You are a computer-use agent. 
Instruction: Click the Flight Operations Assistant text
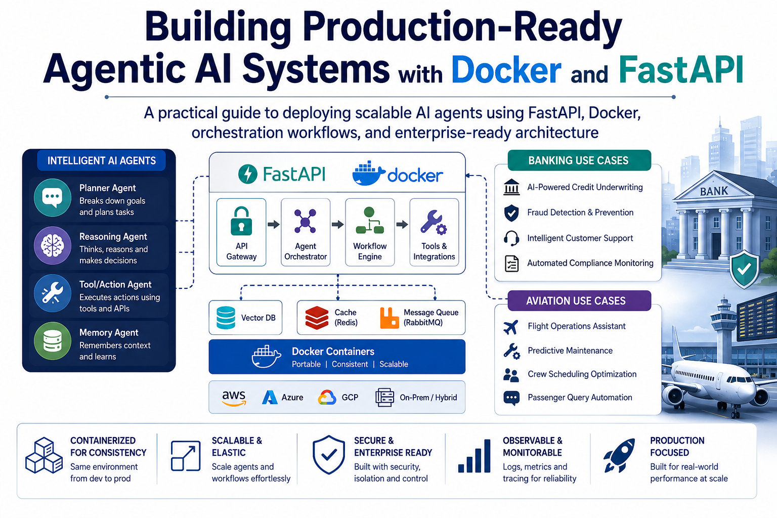click(577, 326)
